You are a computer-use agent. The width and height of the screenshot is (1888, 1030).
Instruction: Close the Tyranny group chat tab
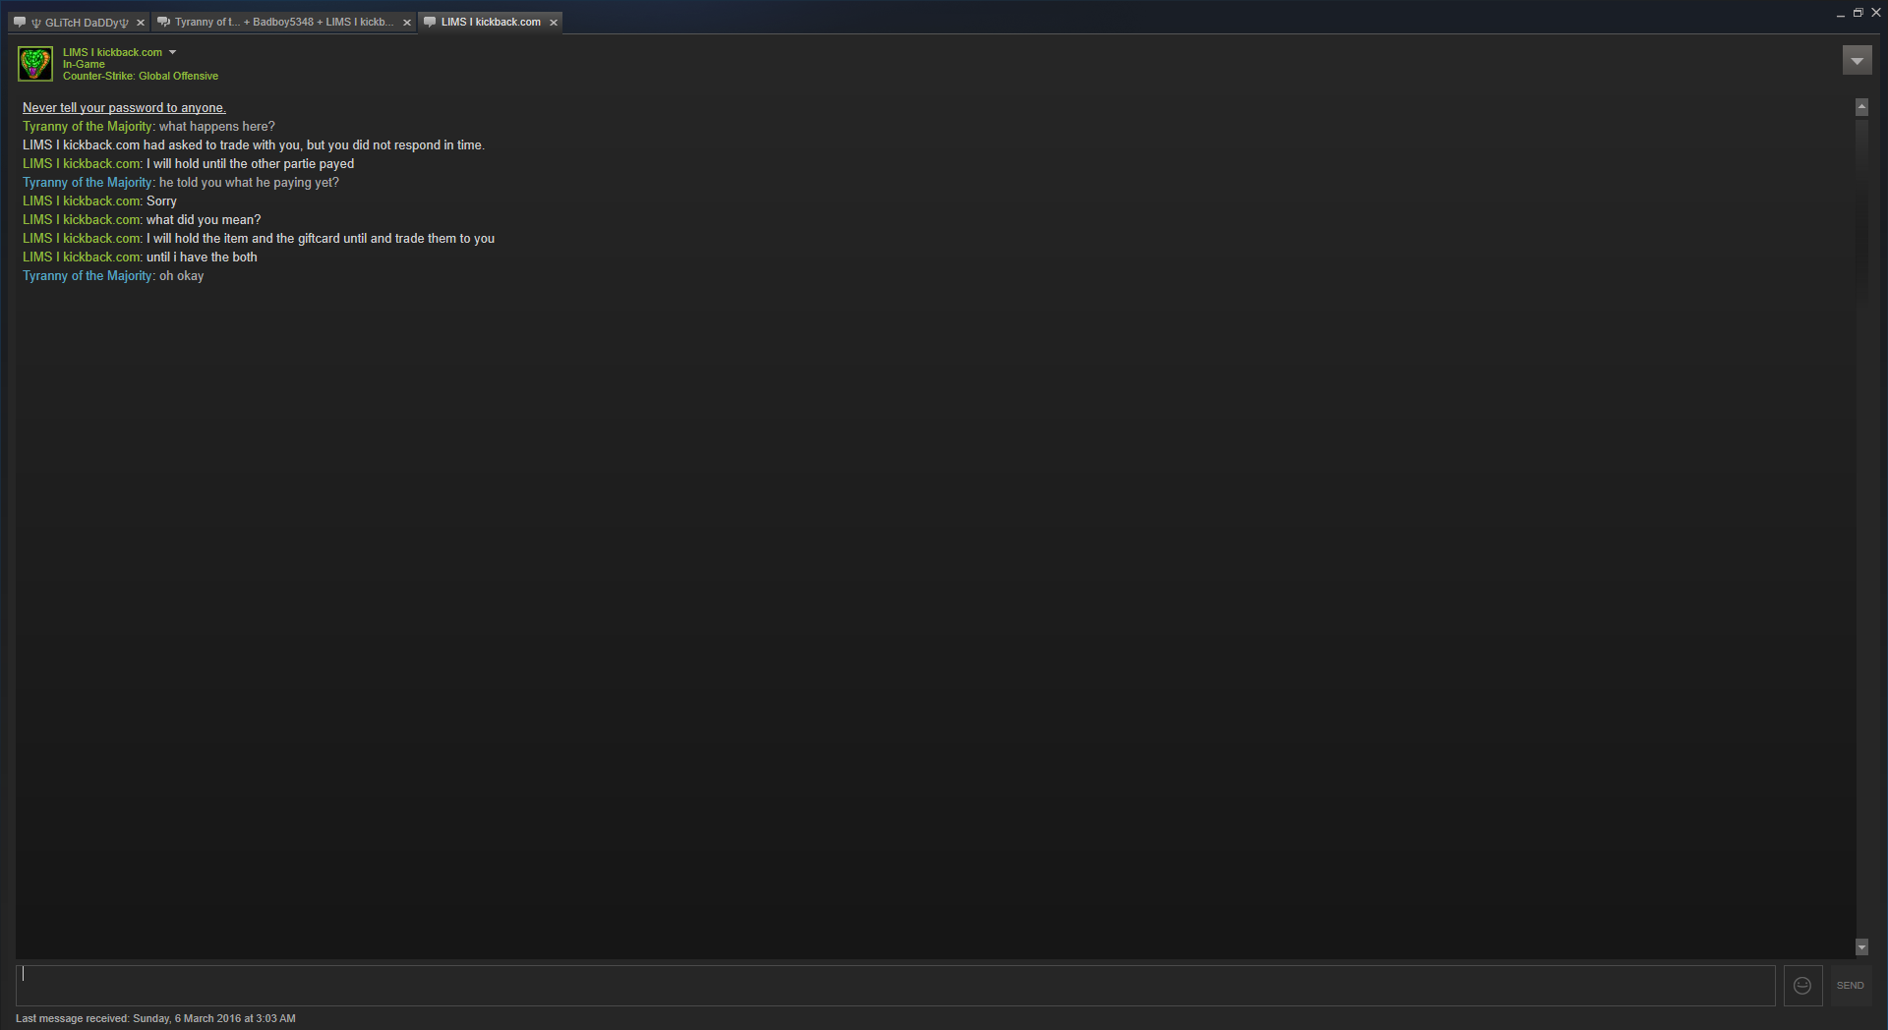coord(407,23)
